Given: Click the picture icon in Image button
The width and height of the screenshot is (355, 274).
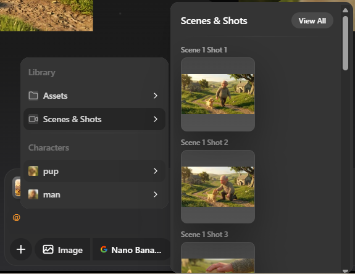Looking at the screenshot, I should click(48, 249).
